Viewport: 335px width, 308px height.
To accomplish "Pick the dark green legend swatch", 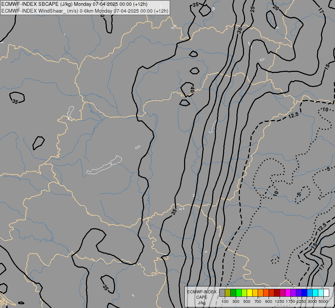I will pos(233,293).
